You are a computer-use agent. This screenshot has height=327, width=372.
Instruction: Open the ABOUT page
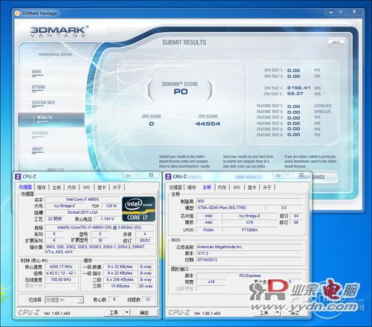pyautogui.click(x=37, y=149)
